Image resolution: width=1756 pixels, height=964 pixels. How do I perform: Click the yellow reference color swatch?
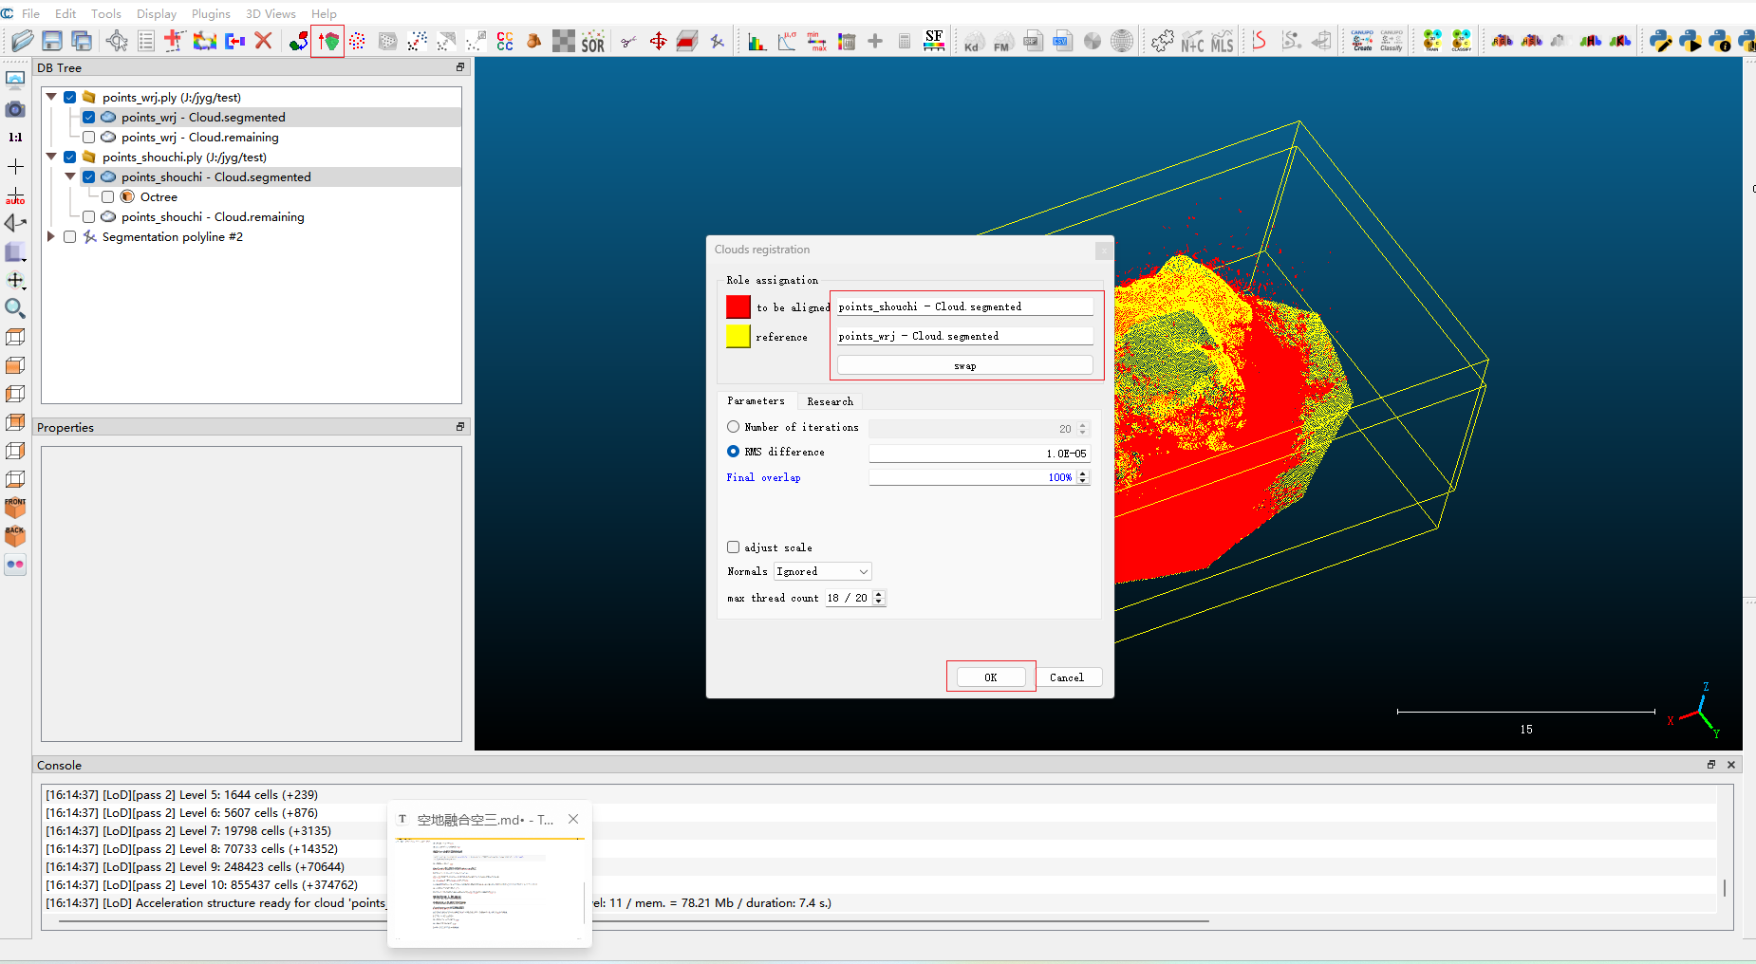pyautogui.click(x=738, y=337)
